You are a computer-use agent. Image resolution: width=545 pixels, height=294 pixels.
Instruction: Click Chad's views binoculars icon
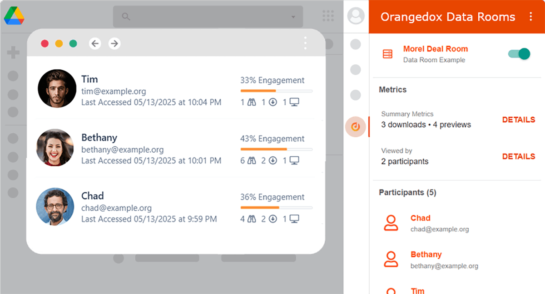tap(252, 219)
